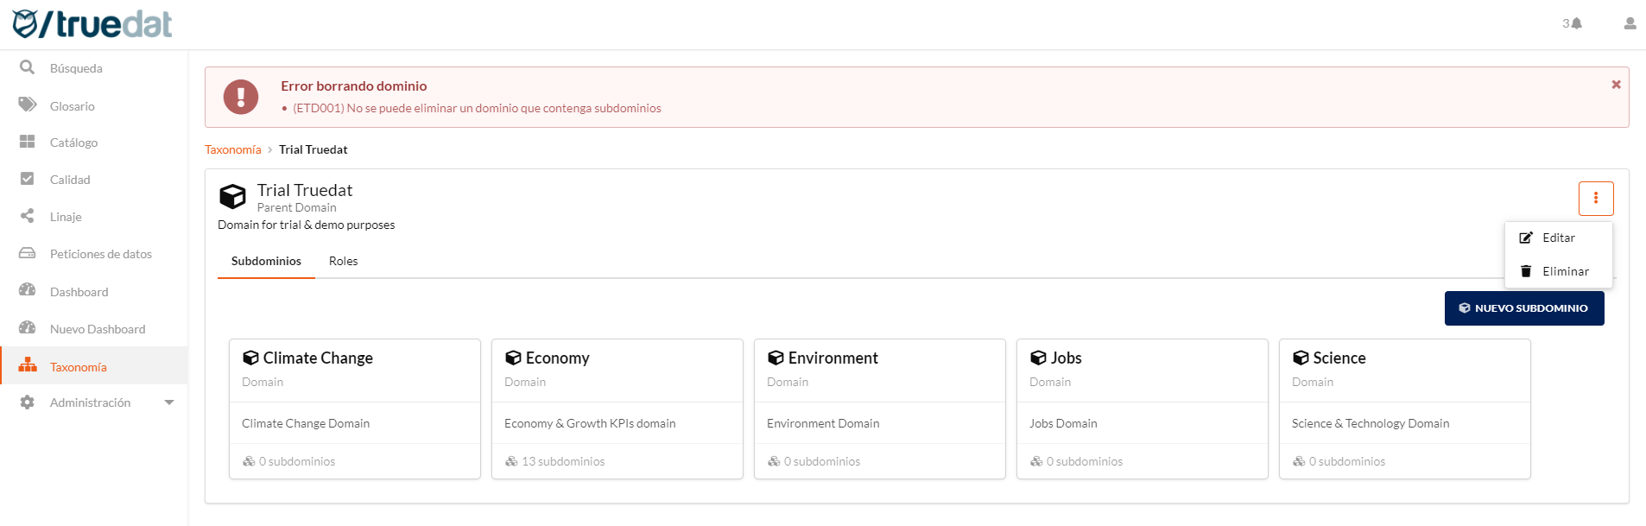The width and height of the screenshot is (1646, 526).
Task: Toggle the vertical ellipsis actions menu
Action: click(x=1596, y=199)
